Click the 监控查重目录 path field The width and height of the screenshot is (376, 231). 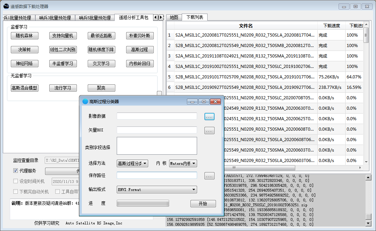pos(62,160)
